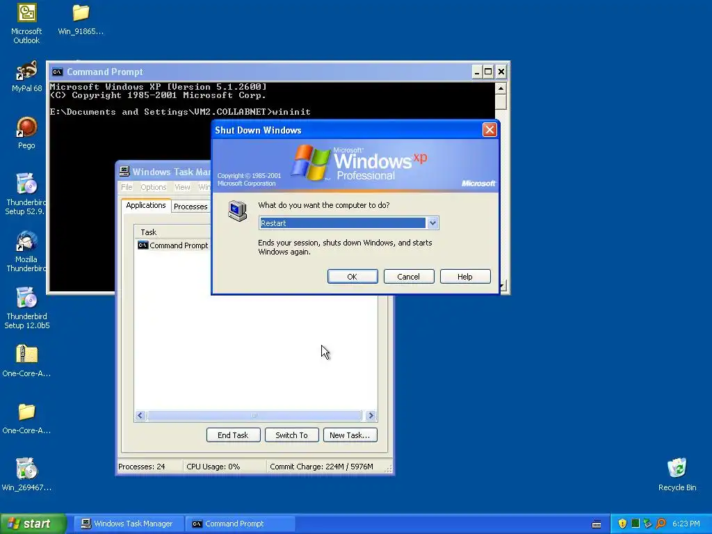The width and height of the screenshot is (712, 534).
Task: Click the Start button
Action: click(33, 524)
